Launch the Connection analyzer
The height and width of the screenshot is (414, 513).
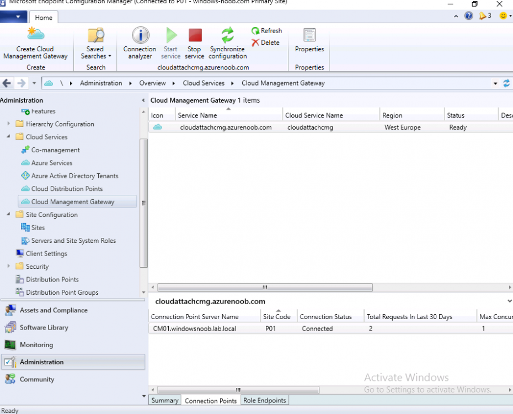pos(140,44)
